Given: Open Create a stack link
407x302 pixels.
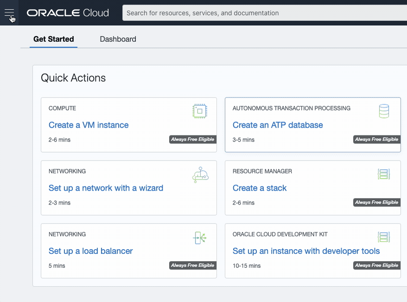Looking at the screenshot, I should (259, 188).
